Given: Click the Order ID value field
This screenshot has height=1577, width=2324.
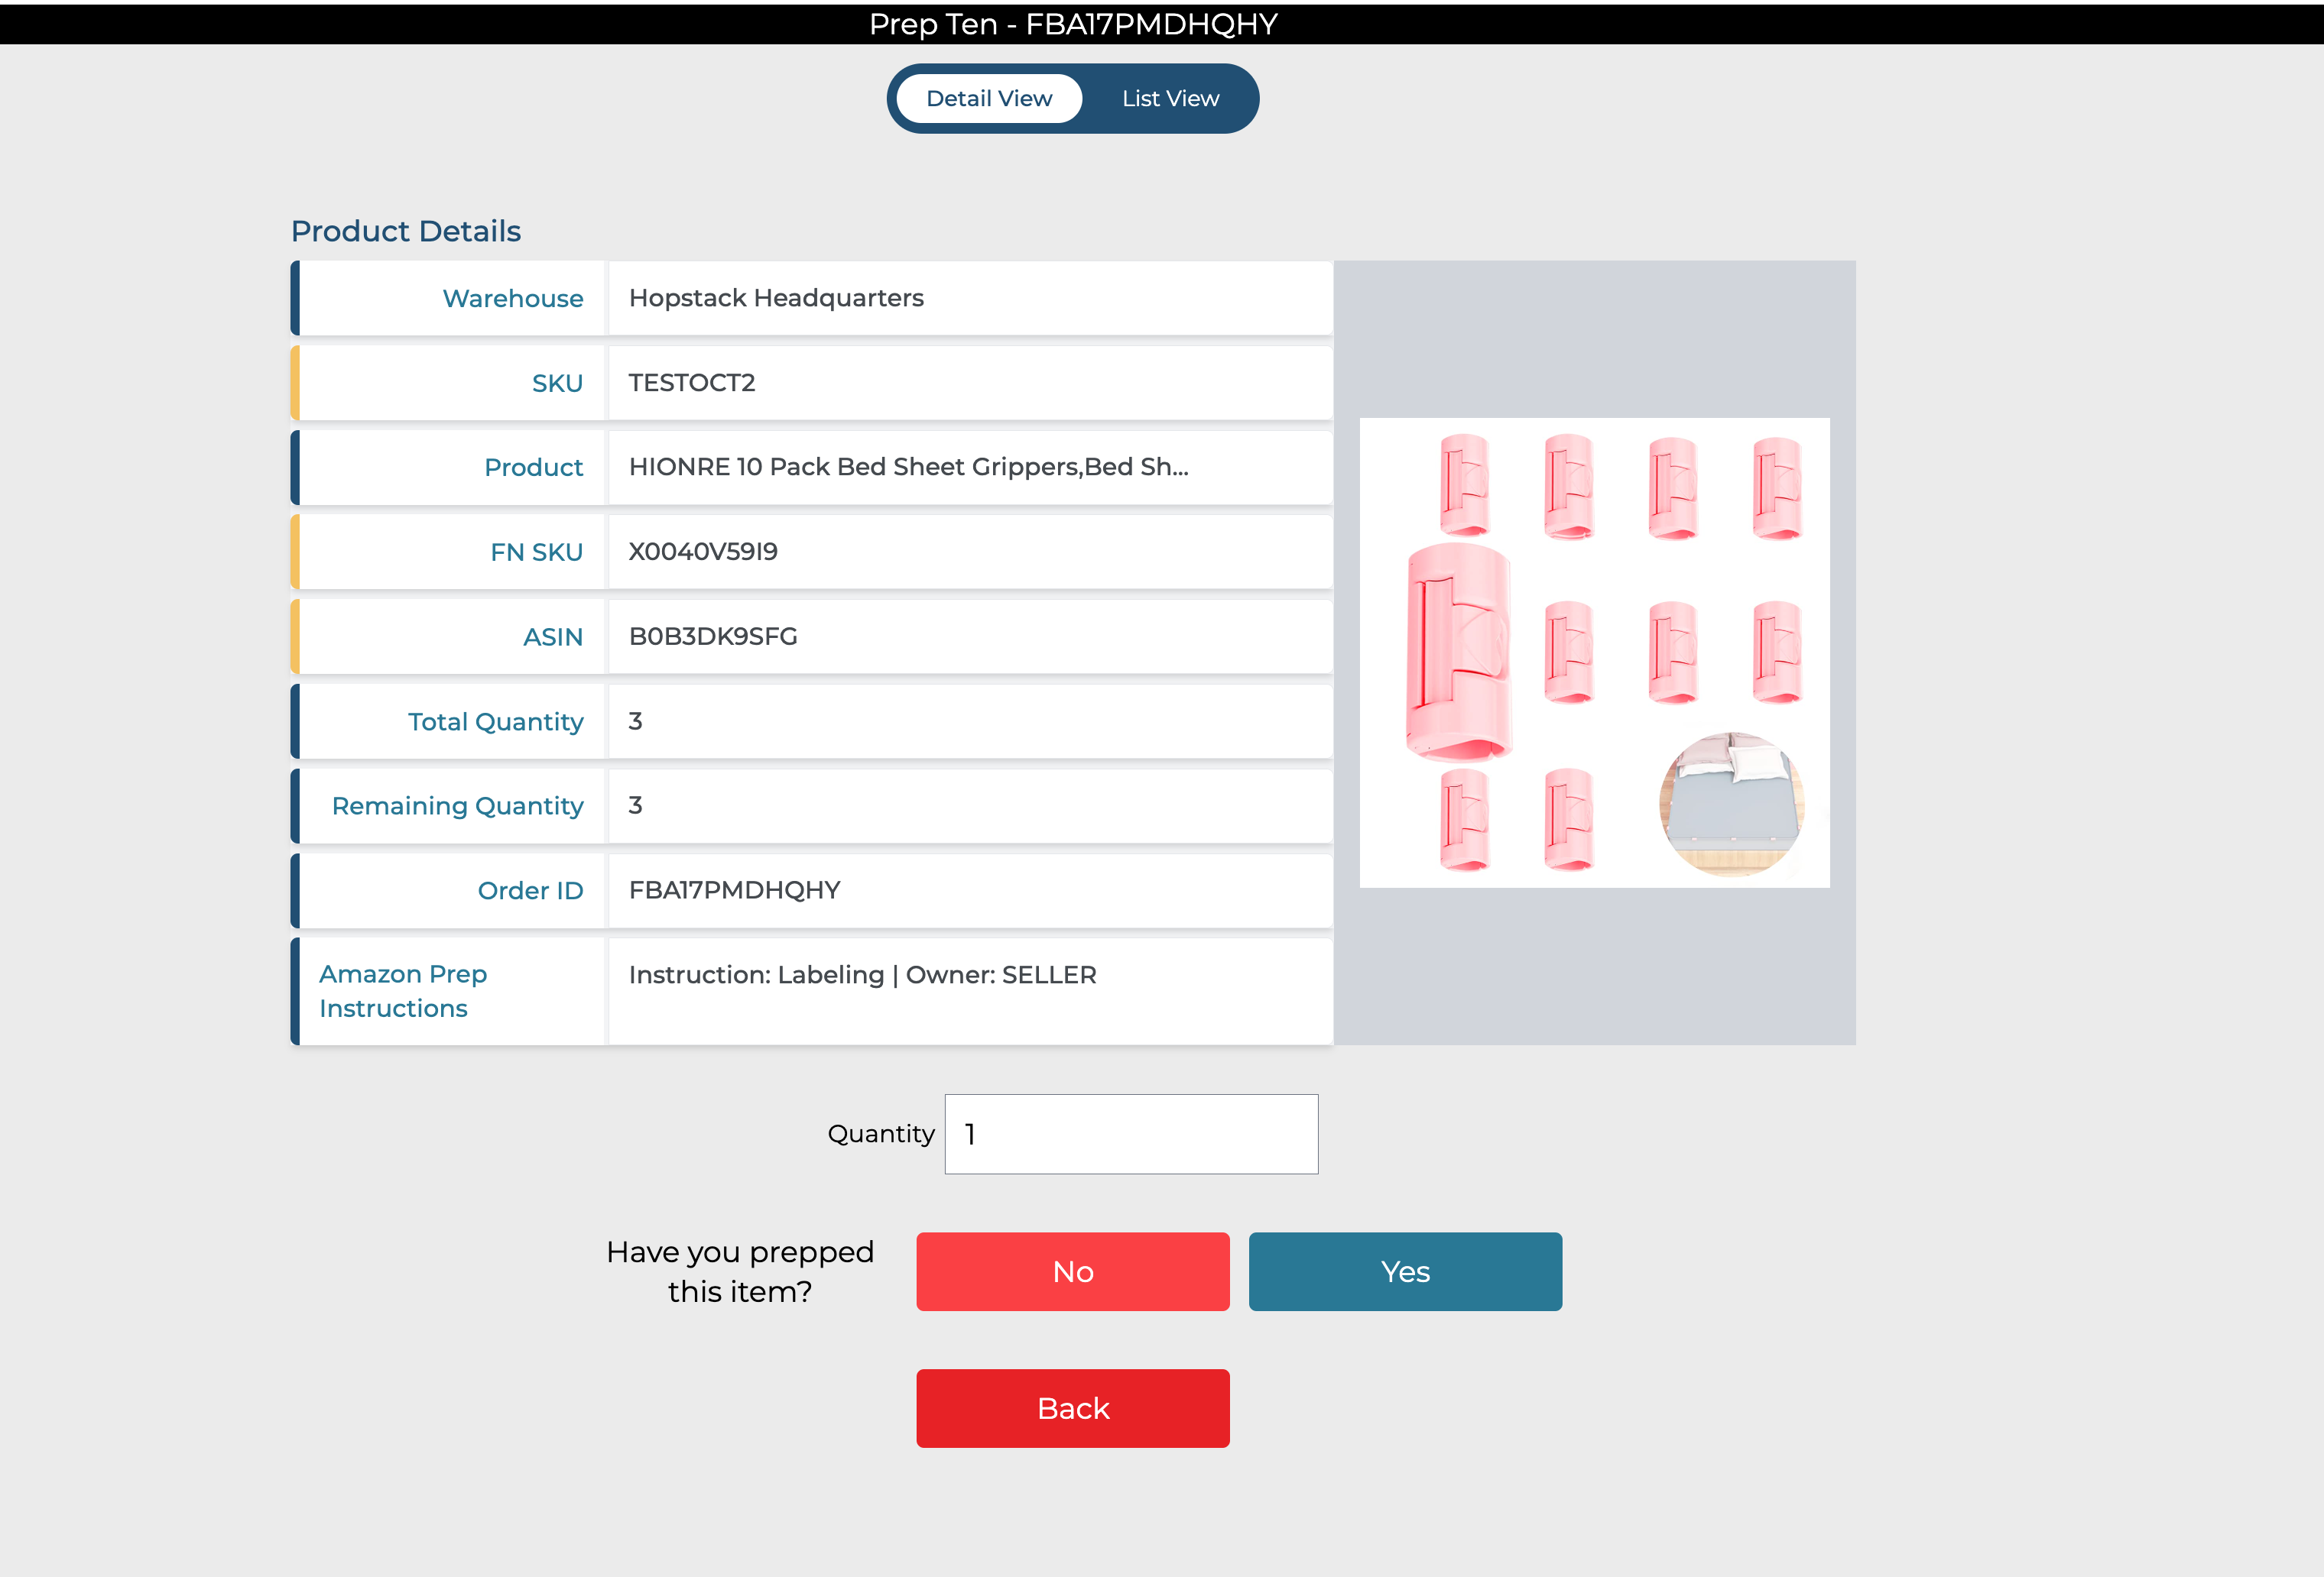Looking at the screenshot, I should click(x=735, y=890).
